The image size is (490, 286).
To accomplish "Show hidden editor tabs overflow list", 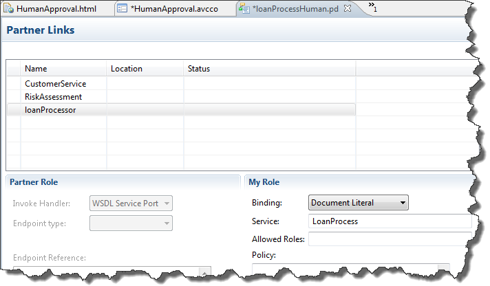I will point(372,8).
